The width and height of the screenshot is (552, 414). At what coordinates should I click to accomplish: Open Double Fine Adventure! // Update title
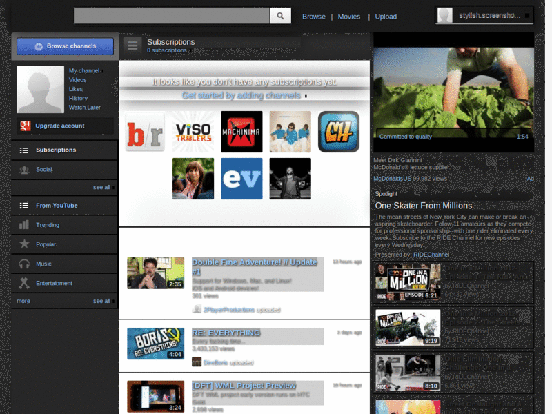[x=255, y=266]
